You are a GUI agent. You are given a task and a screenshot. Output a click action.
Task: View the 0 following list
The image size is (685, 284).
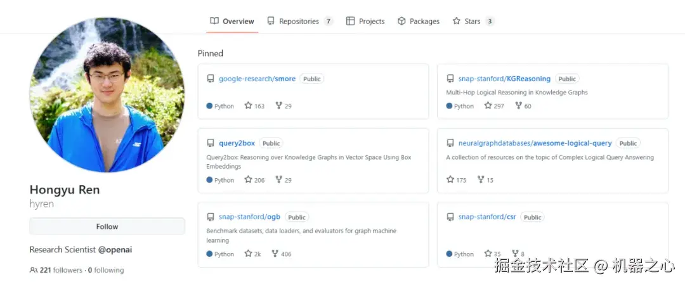106,270
